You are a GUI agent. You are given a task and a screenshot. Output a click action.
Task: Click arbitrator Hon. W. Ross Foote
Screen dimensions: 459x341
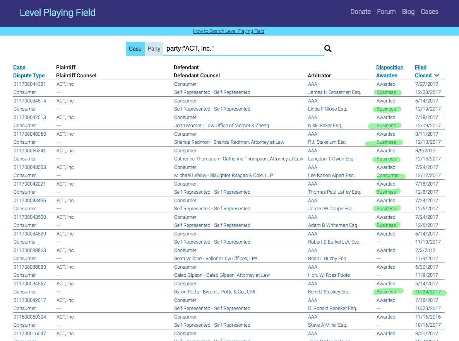pos(329,276)
